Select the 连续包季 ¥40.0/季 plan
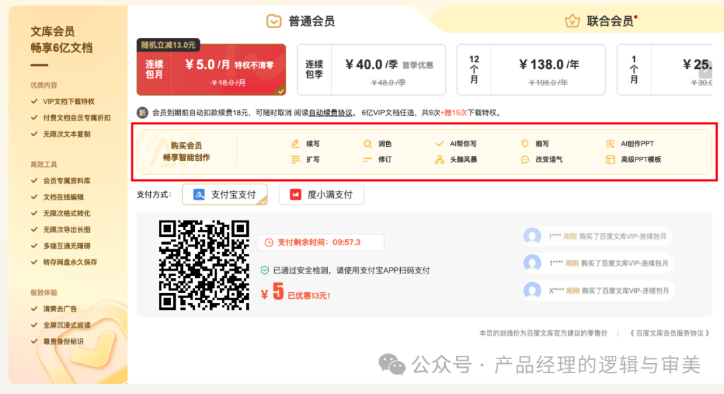 click(371, 70)
